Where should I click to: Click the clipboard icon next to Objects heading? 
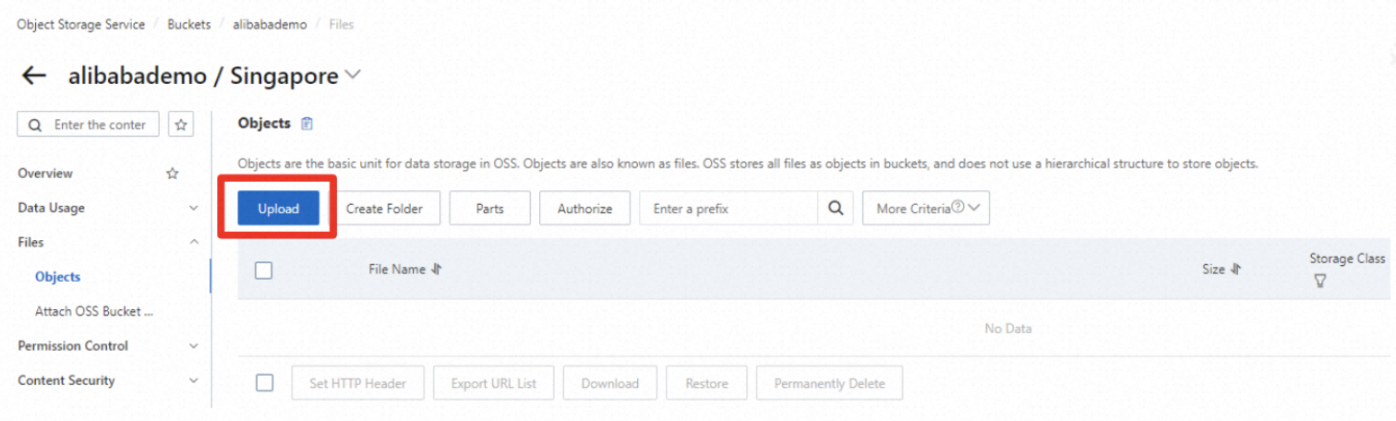[307, 124]
